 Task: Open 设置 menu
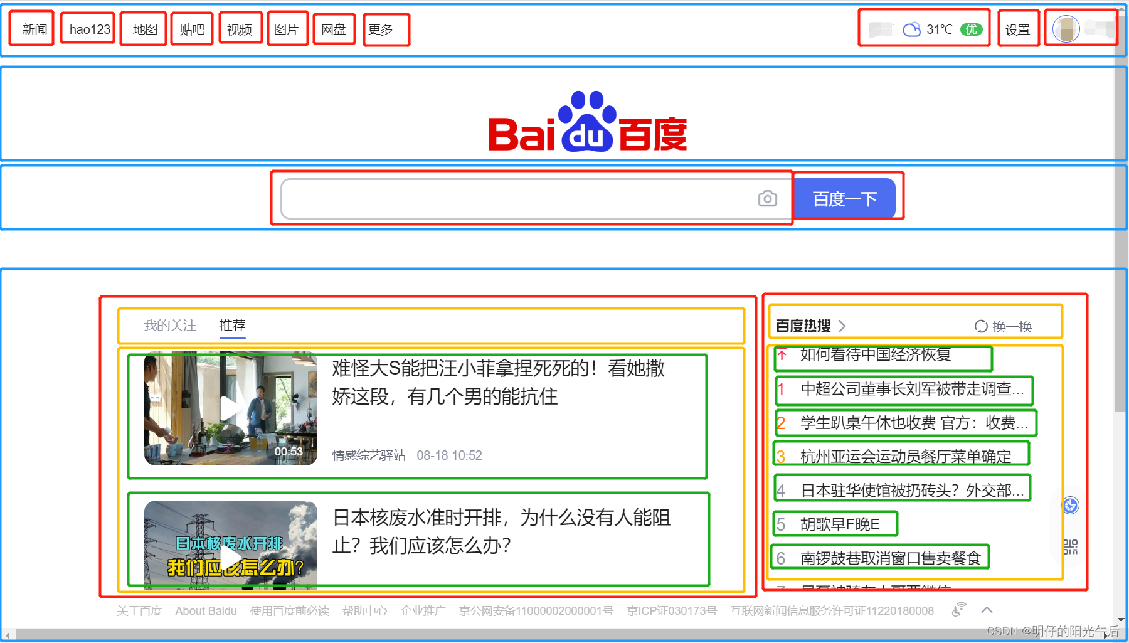[x=1017, y=29]
